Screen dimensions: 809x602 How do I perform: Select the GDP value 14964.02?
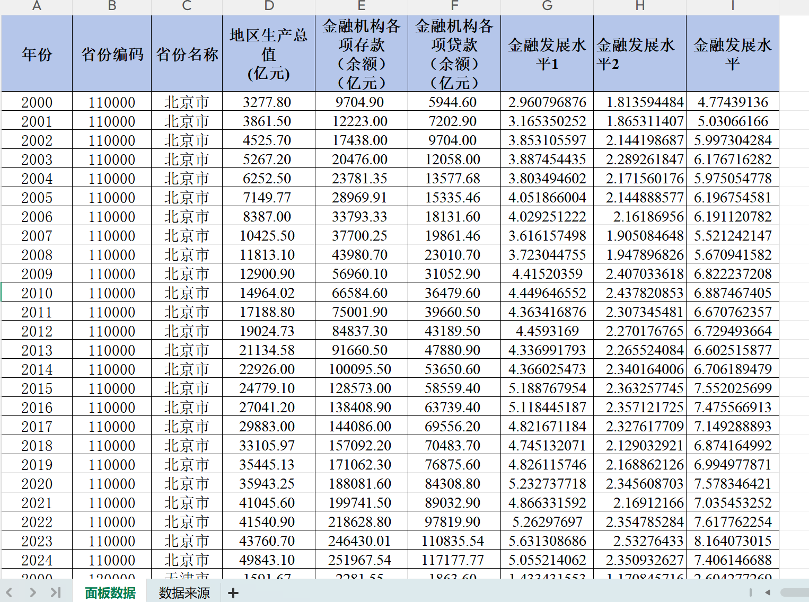(269, 293)
